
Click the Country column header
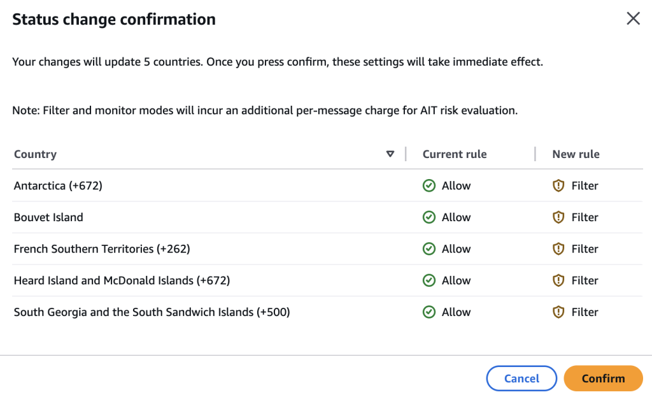point(36,154)
